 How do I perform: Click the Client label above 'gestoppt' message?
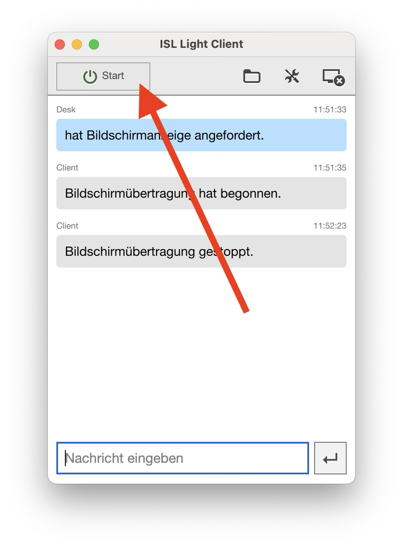point(67,226)
